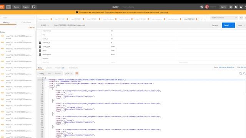Open new window icon beside Import
246x138 pixels.
[x=33, y=7]
